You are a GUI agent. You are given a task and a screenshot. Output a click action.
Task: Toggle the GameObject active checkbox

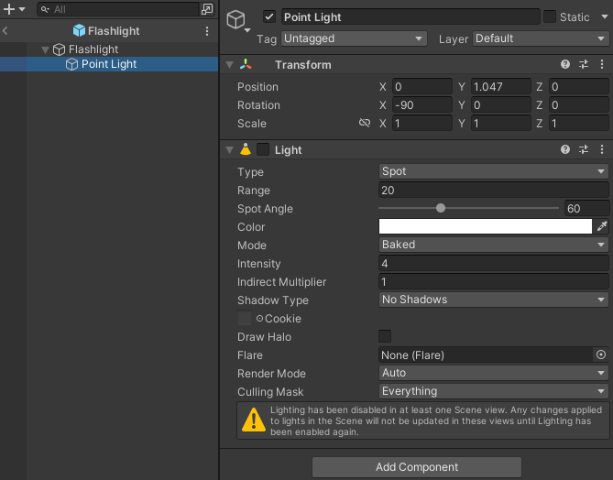(x=269, y=16)
